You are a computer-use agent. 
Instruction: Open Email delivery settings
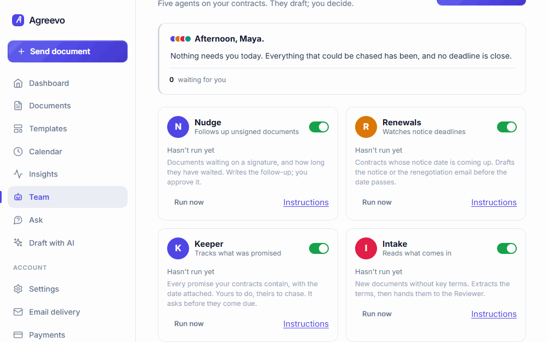(67, 312)
